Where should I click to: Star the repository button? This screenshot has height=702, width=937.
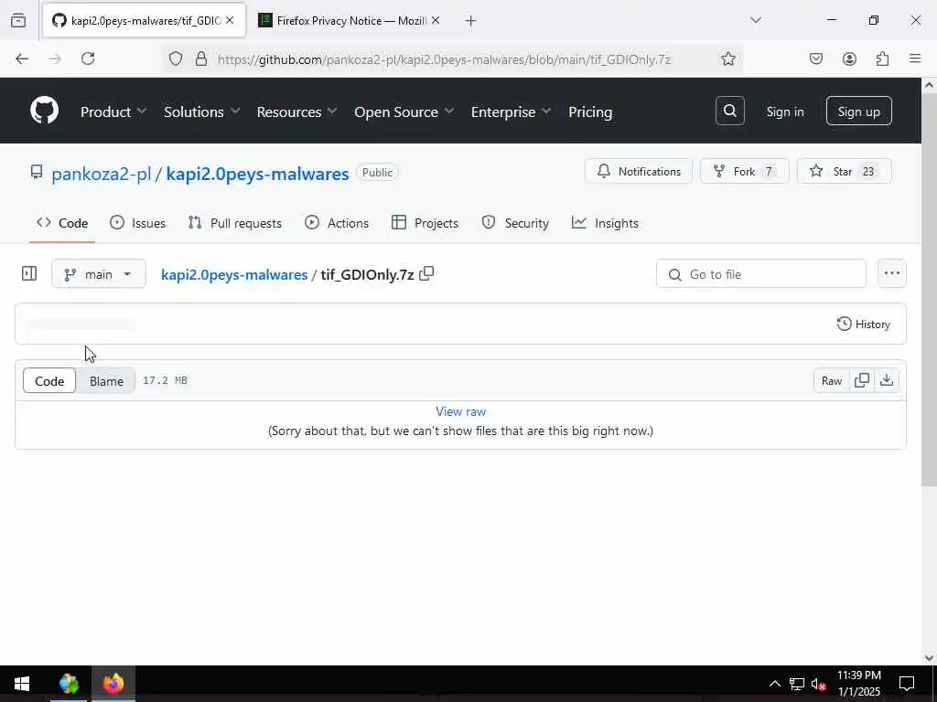844,171
